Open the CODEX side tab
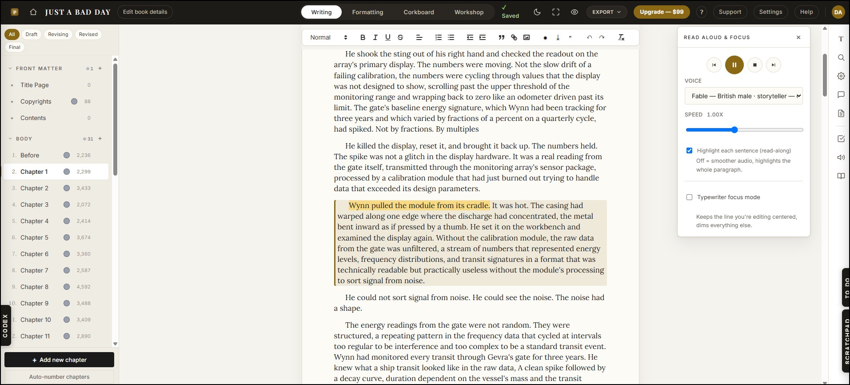This screenshot has height=385, width=850. click(x=5, y=325)
